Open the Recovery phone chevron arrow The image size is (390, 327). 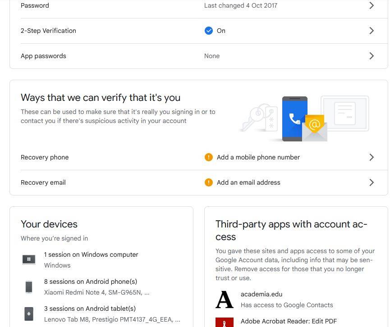(x=372, y=157)
